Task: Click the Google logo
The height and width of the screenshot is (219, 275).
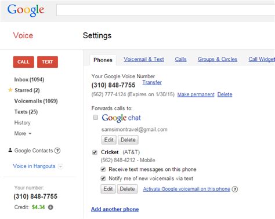Action: (26, 10)
